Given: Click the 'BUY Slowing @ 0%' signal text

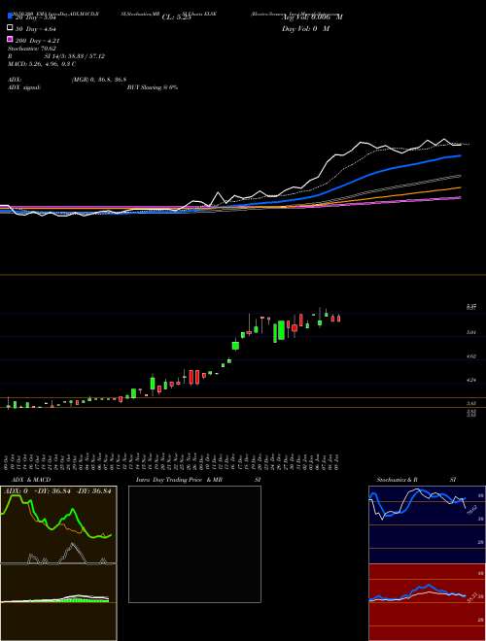Looking at the screenshot, I should click(x=153, y=87).
